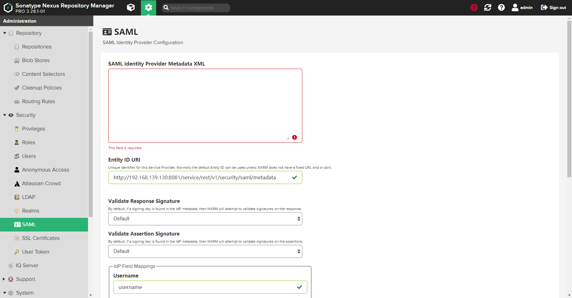Click the Entity ID URI field
The height and width of the screenshot is (298, 572).
click(x=205, y=177)
